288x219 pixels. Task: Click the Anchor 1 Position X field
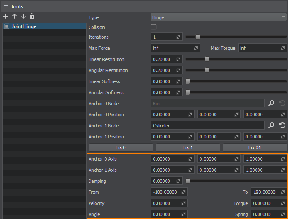pos(172,137)
